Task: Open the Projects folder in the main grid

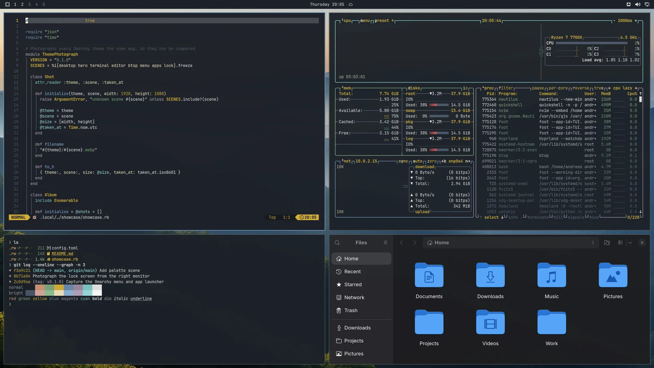Action: pos(429,328)
